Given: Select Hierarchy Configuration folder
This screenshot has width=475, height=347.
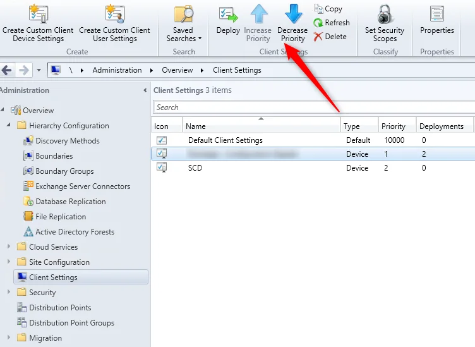Looking at the screenshot, I should coord(69,126).
